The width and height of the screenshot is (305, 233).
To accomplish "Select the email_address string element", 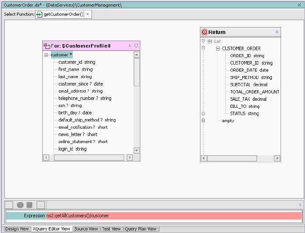I will pyautogui.click(x=81, y=91).
